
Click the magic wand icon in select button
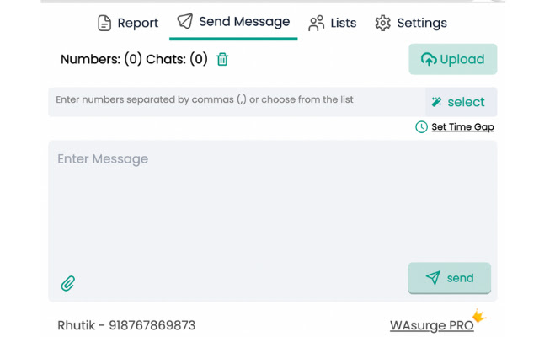pyautogui.click(x=436, y=102)
